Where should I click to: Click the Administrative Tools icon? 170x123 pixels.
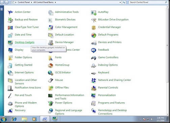51,12
